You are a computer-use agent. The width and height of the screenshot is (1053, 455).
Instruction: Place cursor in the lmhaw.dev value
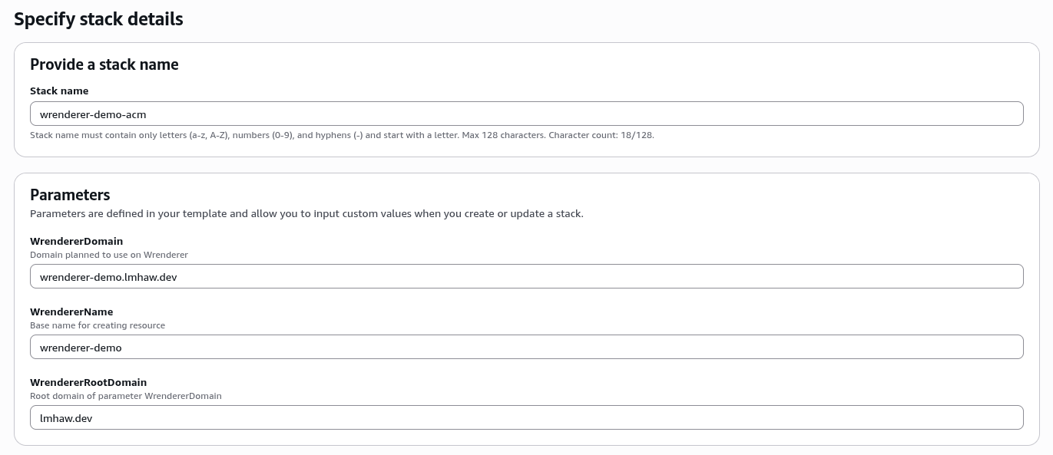click(68, 417)
